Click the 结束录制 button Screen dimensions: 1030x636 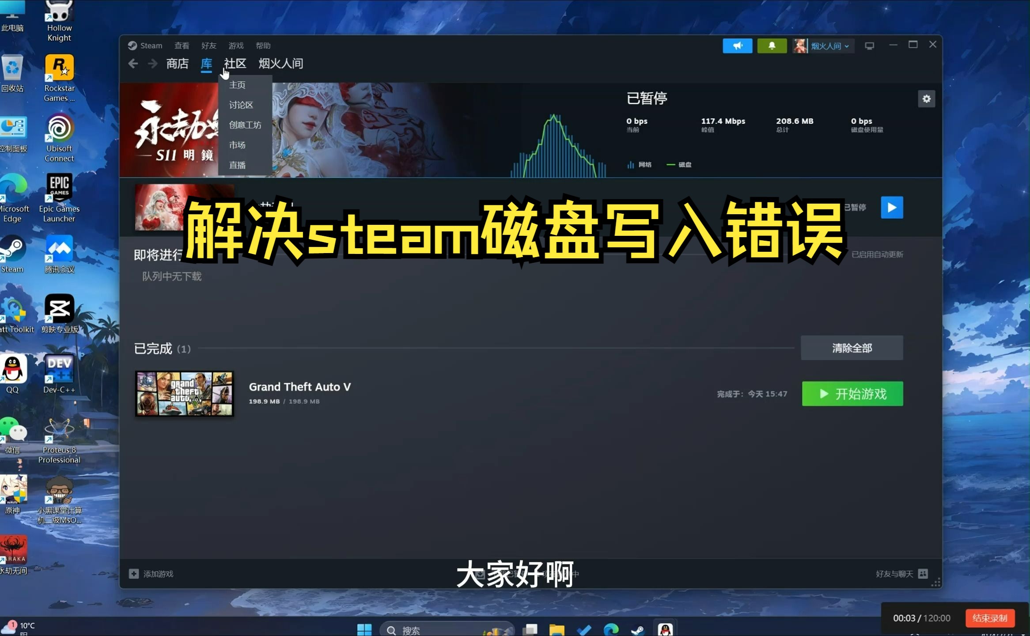pyautogui.click(x=990, y=618)
